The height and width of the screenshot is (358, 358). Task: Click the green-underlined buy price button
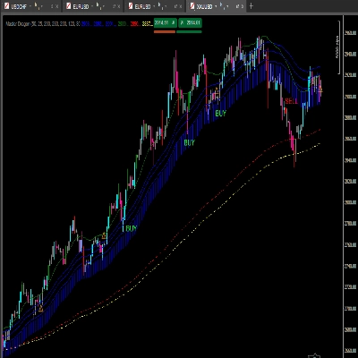pos(190,23)
